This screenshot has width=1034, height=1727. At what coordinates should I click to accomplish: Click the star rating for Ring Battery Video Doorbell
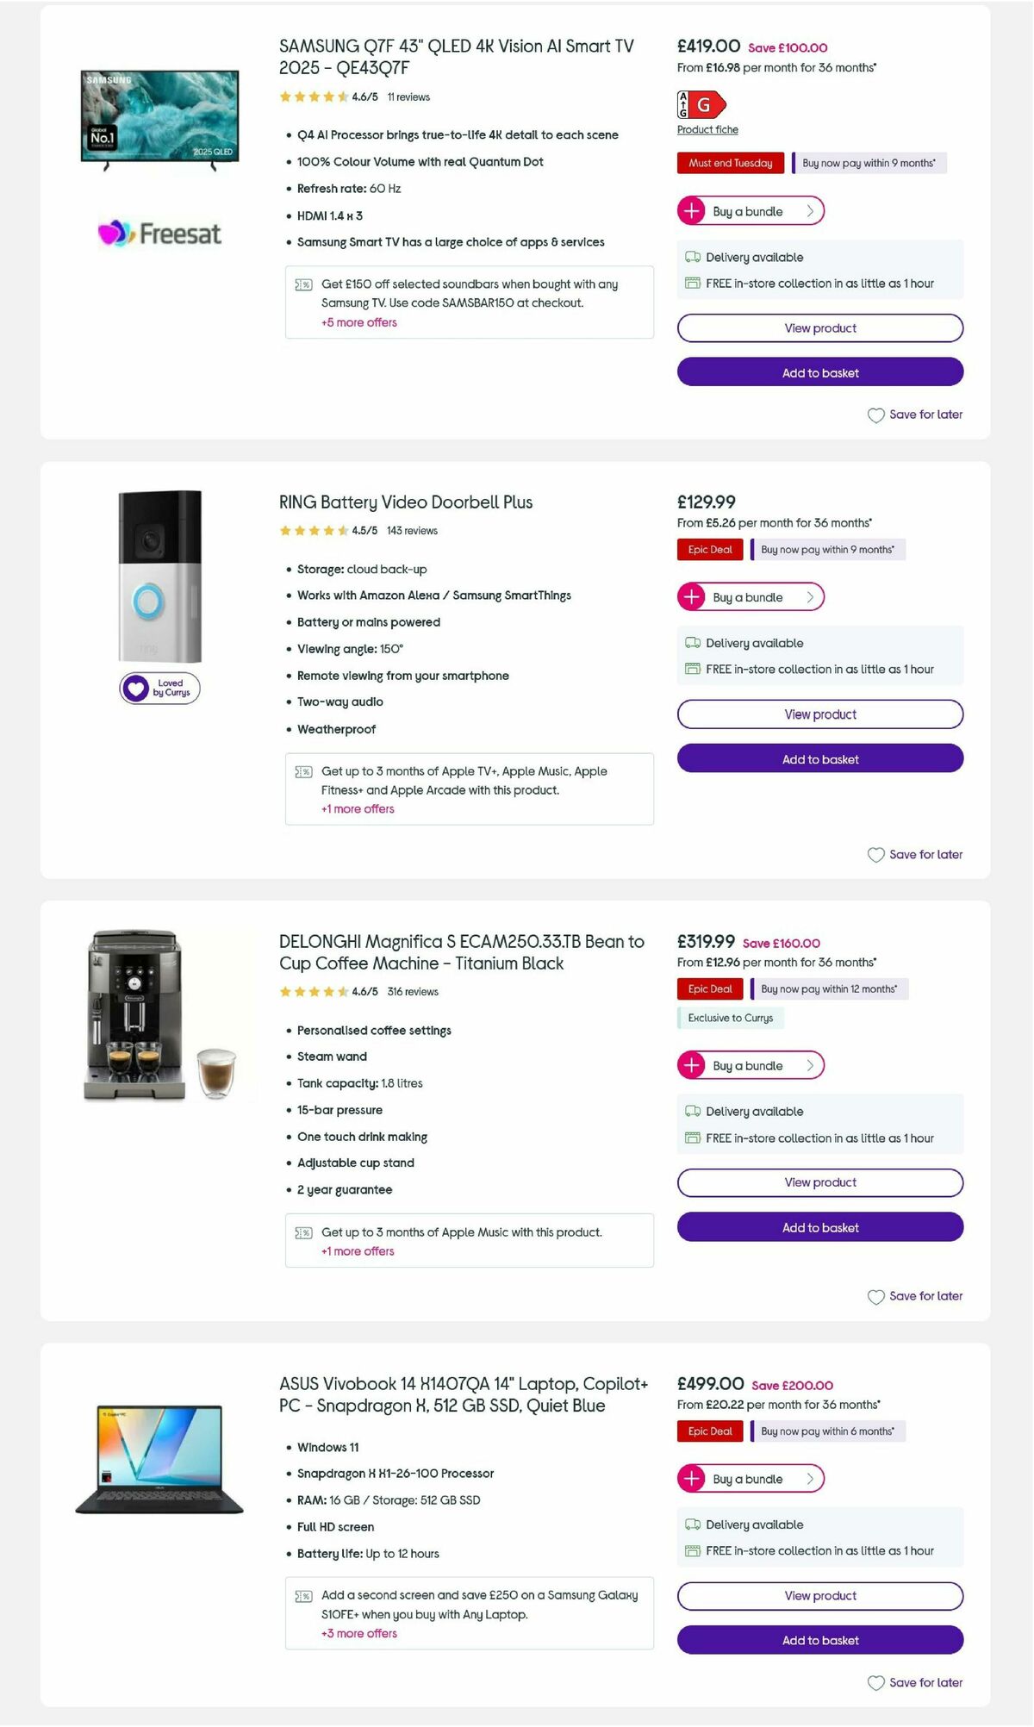click(x=311, y=530)
